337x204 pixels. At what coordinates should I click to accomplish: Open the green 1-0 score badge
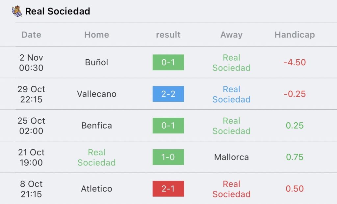[168, 157]
